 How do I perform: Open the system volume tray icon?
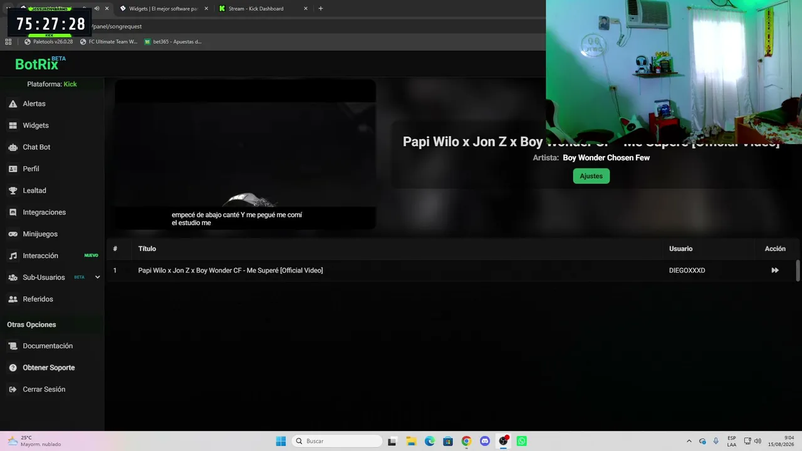point(758,441)
